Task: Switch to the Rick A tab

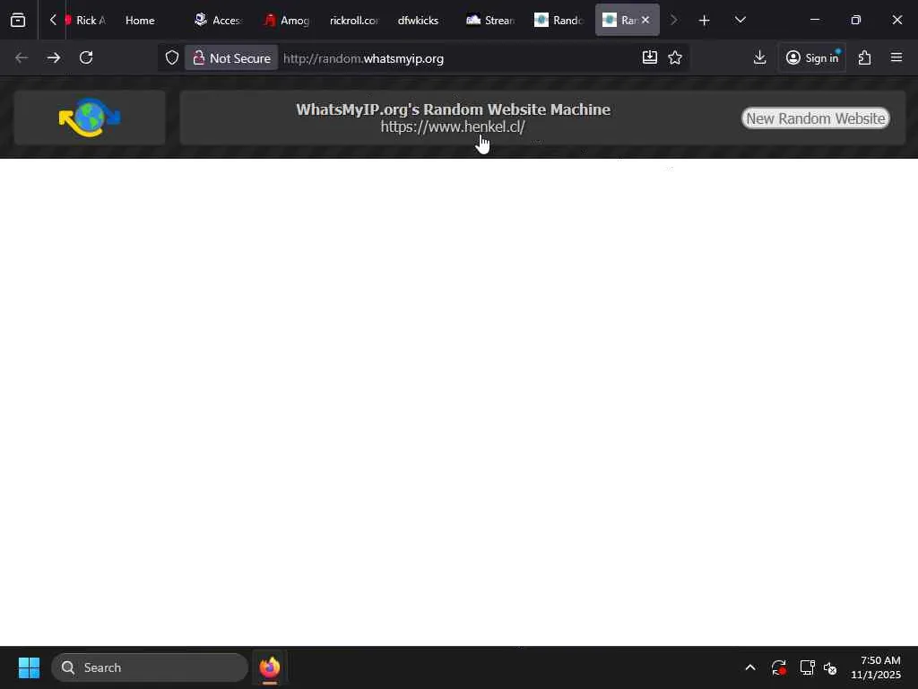Action: pos(85,20)
